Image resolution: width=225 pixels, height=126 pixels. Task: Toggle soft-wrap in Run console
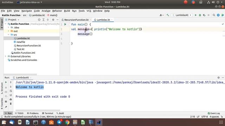11,91
